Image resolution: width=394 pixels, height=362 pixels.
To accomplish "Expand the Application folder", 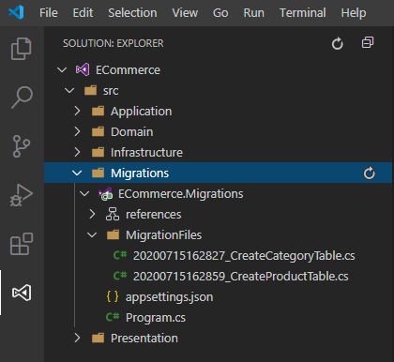I will point(77,111).
